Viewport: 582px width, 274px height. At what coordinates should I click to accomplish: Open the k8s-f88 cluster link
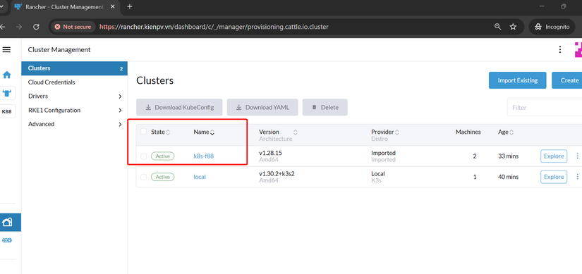click(204, 156)
